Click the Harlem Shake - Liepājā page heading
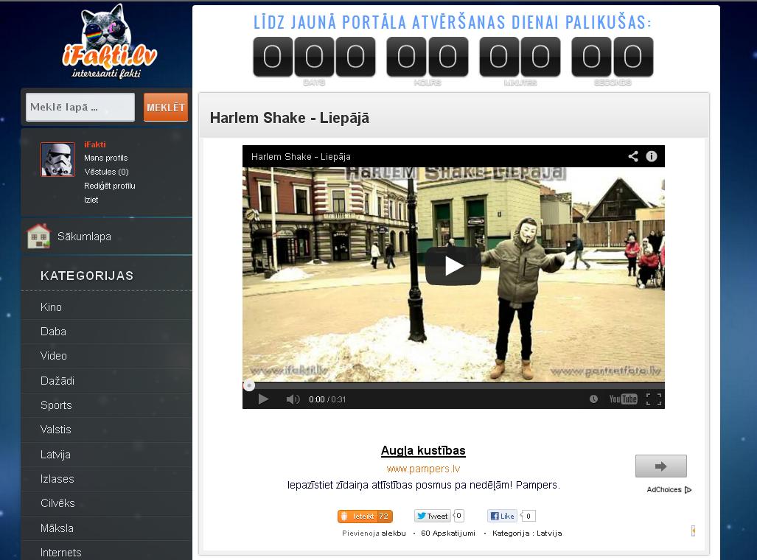This screenshot has width=757, height=560. point(289,118)
